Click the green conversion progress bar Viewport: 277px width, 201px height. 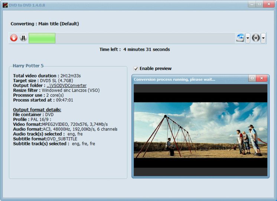(x=42, y=38)
